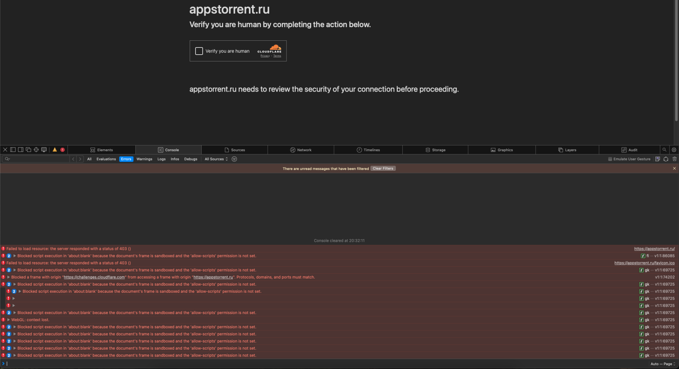Open the All Sources dropdown

(x=216, y=159)
